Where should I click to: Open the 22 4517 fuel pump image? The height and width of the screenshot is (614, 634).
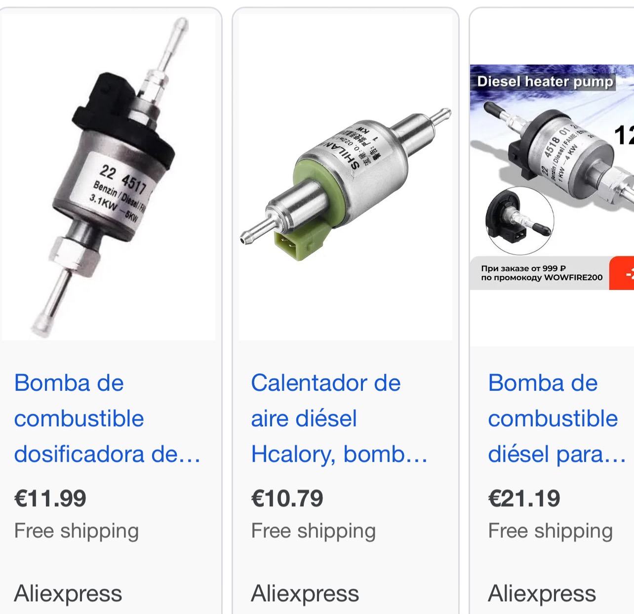(109, 177)
